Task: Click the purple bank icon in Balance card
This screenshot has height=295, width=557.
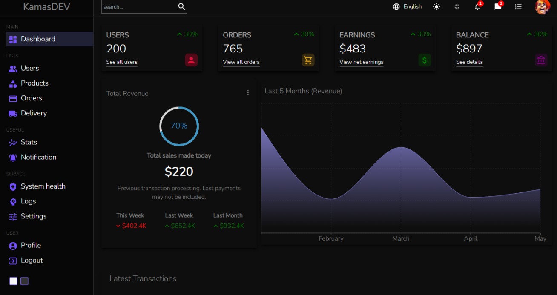Action: tap(541, 60)
